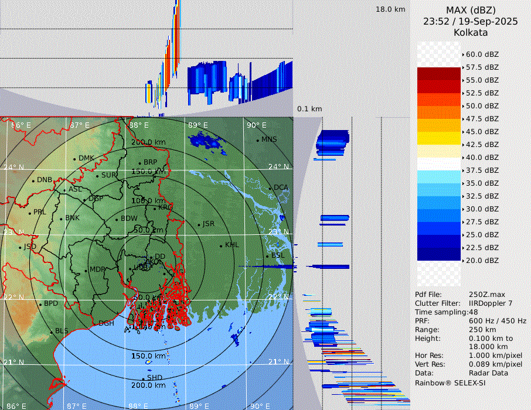Select the KHL station point

(x=222, y=245)
